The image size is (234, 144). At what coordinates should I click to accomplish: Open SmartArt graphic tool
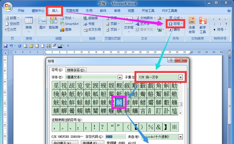click(69, 24)
